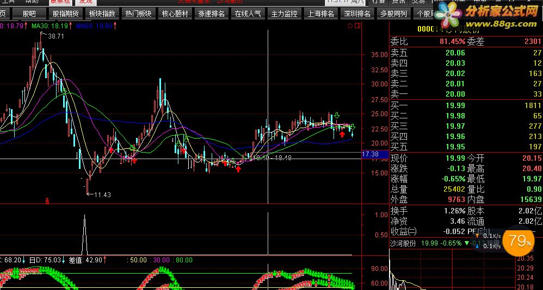Click the green 80.00 indicator parameter
Viewport: 543px width, 290px height.
pyautogui.click(x=184, y=260)
